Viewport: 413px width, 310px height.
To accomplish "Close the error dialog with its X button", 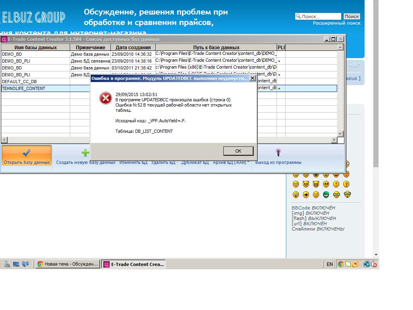I will [252, 78].
